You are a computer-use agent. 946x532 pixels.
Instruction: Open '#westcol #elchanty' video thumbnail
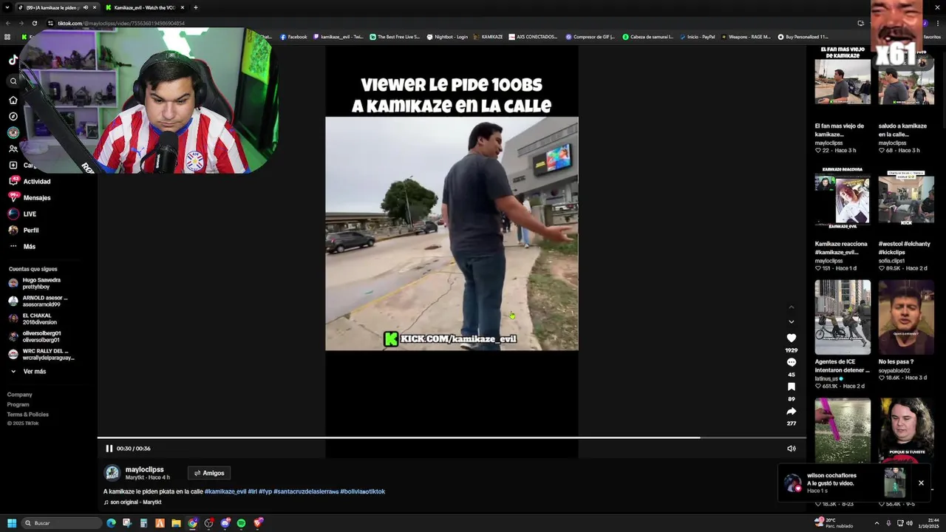(906, 198)
